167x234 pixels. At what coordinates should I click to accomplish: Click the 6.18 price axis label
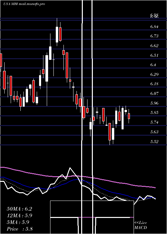[154, 84]
